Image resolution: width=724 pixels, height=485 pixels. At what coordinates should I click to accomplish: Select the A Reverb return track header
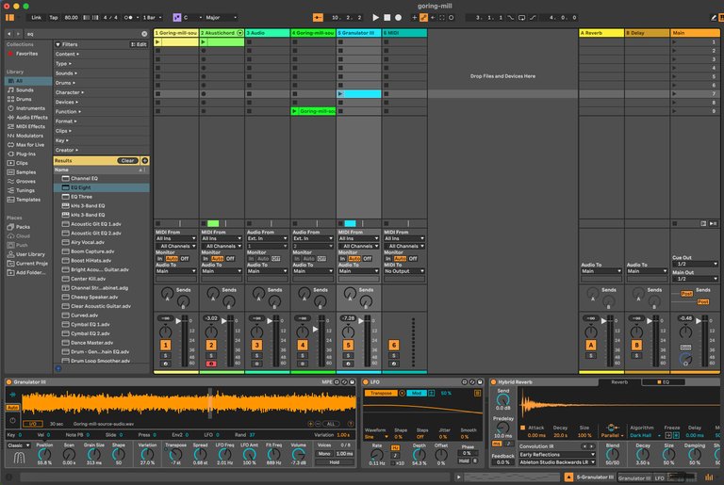[x=601, y=33]
